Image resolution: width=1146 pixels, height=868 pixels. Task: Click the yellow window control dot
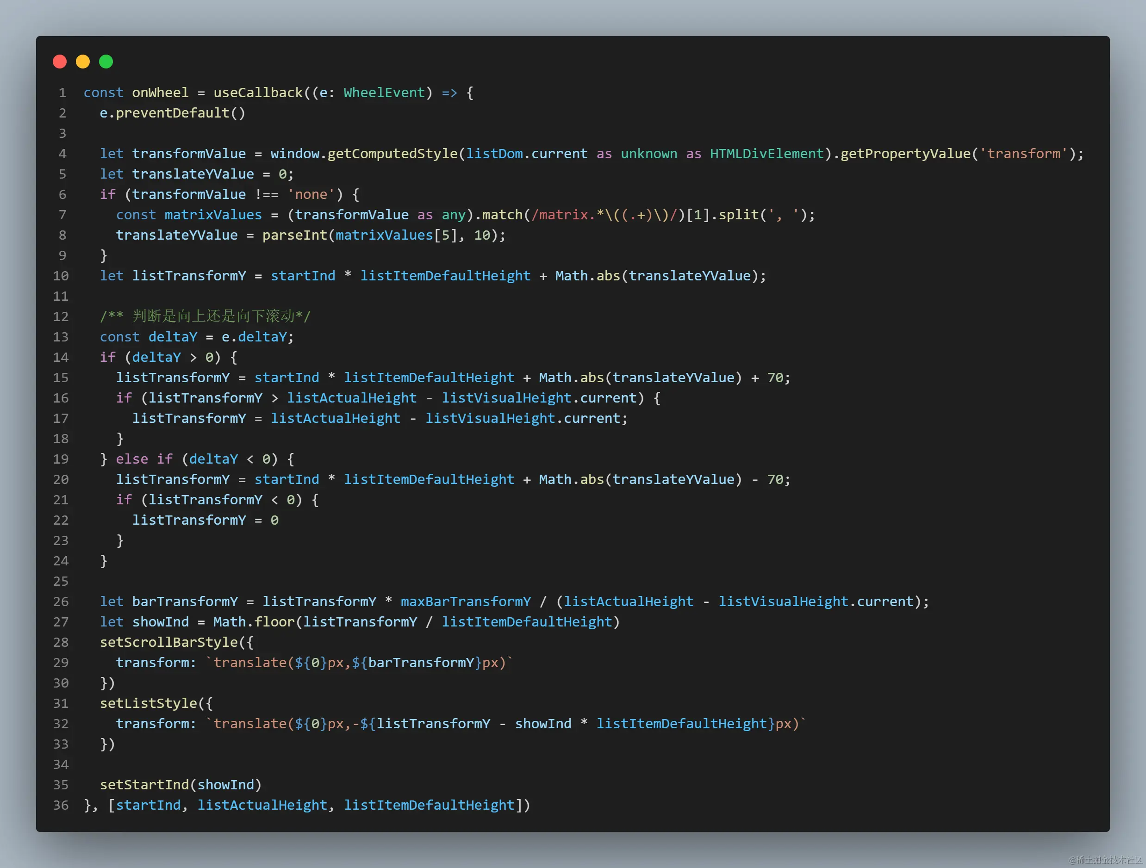tap(82, 61)
